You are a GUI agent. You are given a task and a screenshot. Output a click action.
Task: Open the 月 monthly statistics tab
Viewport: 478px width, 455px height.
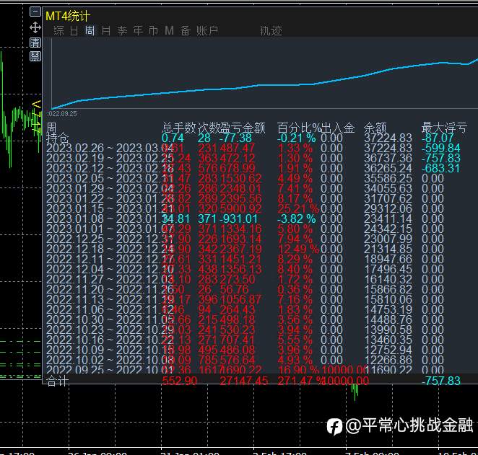pos(106,30)
